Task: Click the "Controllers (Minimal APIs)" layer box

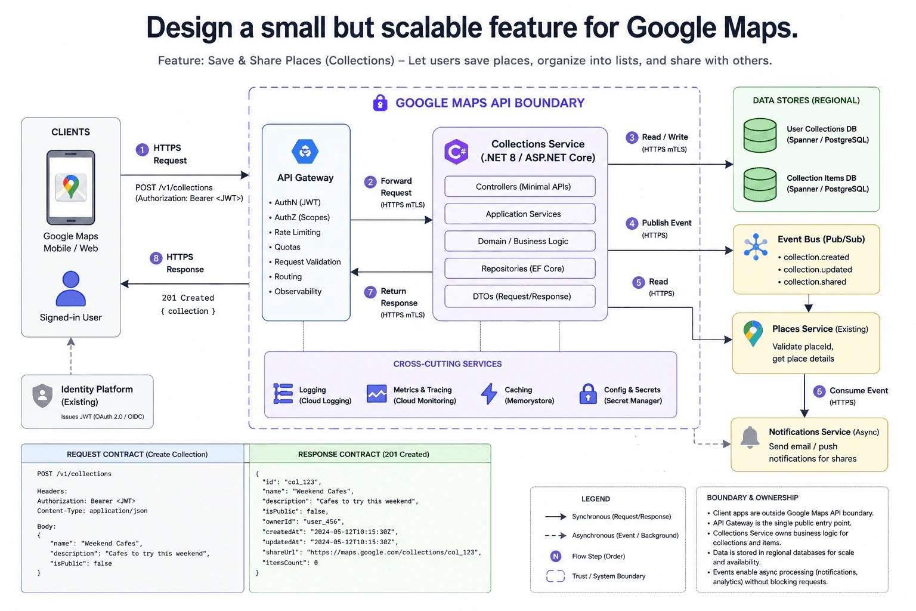Action: tap(520, 186)
